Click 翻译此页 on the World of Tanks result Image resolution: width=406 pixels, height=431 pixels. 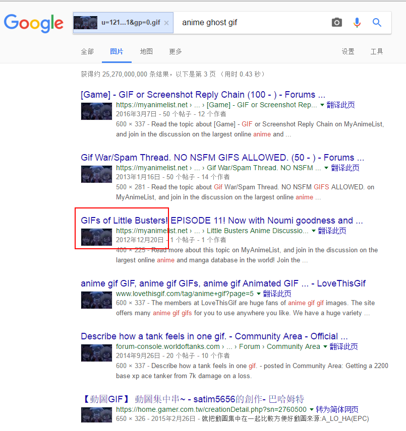pos(344,346)
